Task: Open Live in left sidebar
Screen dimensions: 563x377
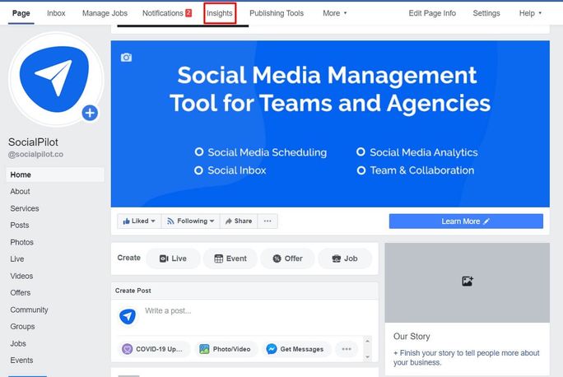Action: click(x=17, y=258)
